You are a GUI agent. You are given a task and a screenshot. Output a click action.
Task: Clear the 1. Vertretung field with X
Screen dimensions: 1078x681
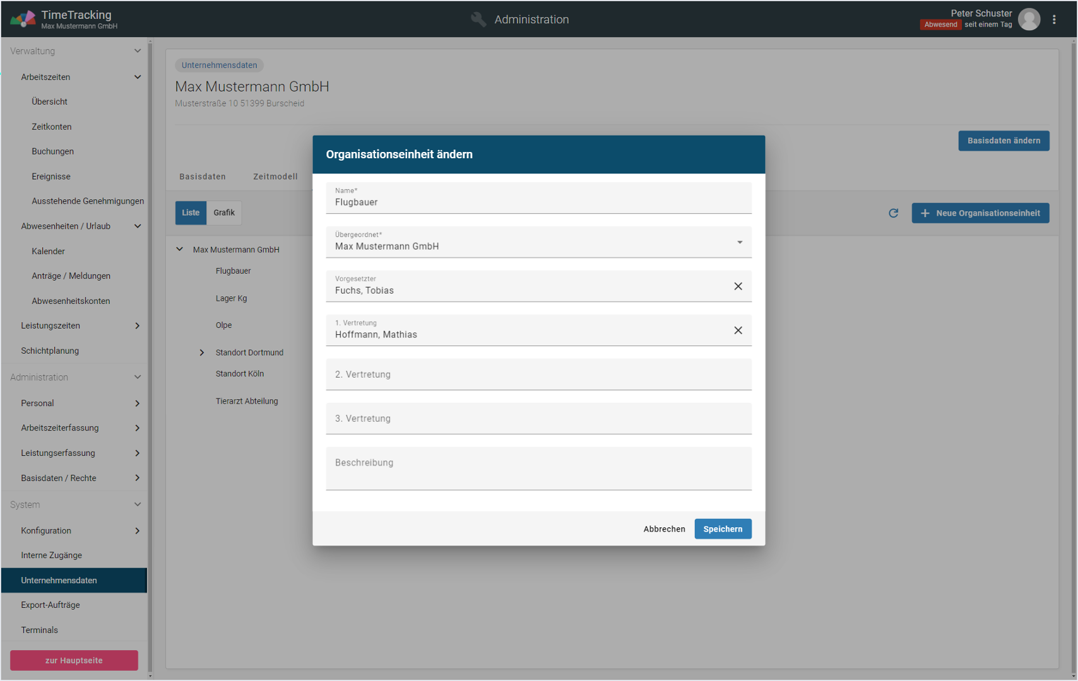[x=738, y=330]
